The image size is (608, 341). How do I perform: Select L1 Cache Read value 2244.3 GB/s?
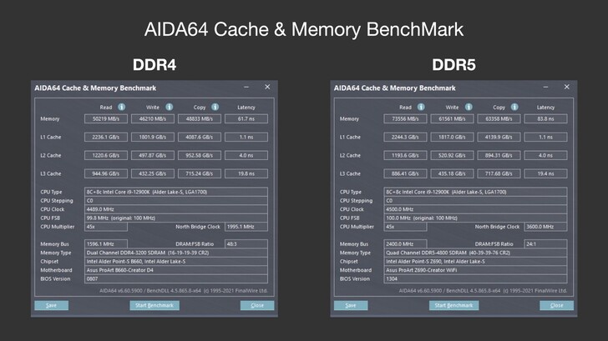405,137
